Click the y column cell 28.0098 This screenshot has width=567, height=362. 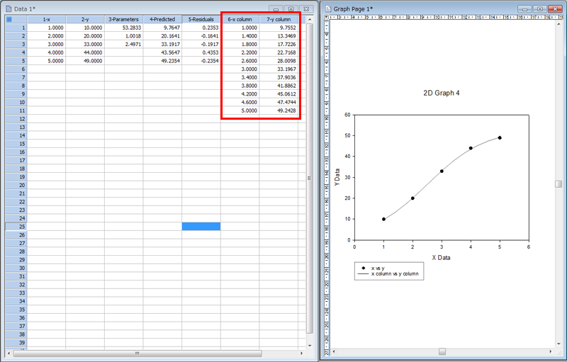(x=279, y=61)
